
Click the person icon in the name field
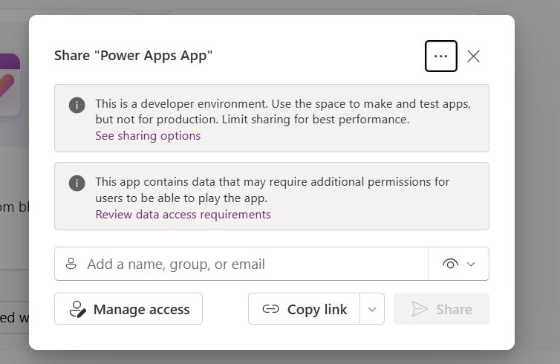[71, 264]
